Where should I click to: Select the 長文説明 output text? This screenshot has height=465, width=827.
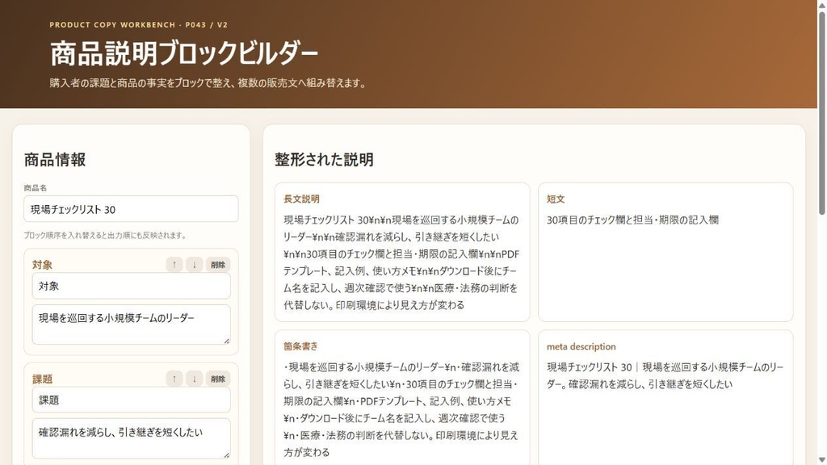(x=402, y=262)
